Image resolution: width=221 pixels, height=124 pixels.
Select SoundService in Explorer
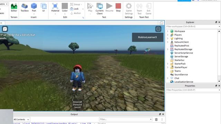[x=181, y=74]
